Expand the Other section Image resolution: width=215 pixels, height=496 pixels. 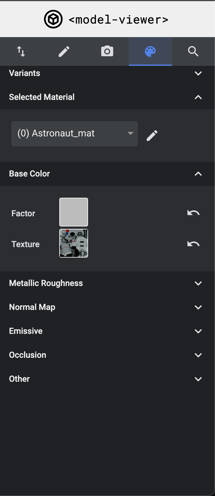point(198,379)
